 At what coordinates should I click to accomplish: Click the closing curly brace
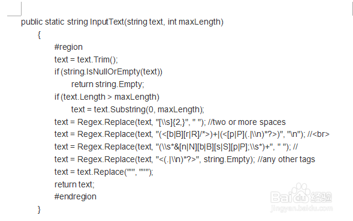[39, 210]
